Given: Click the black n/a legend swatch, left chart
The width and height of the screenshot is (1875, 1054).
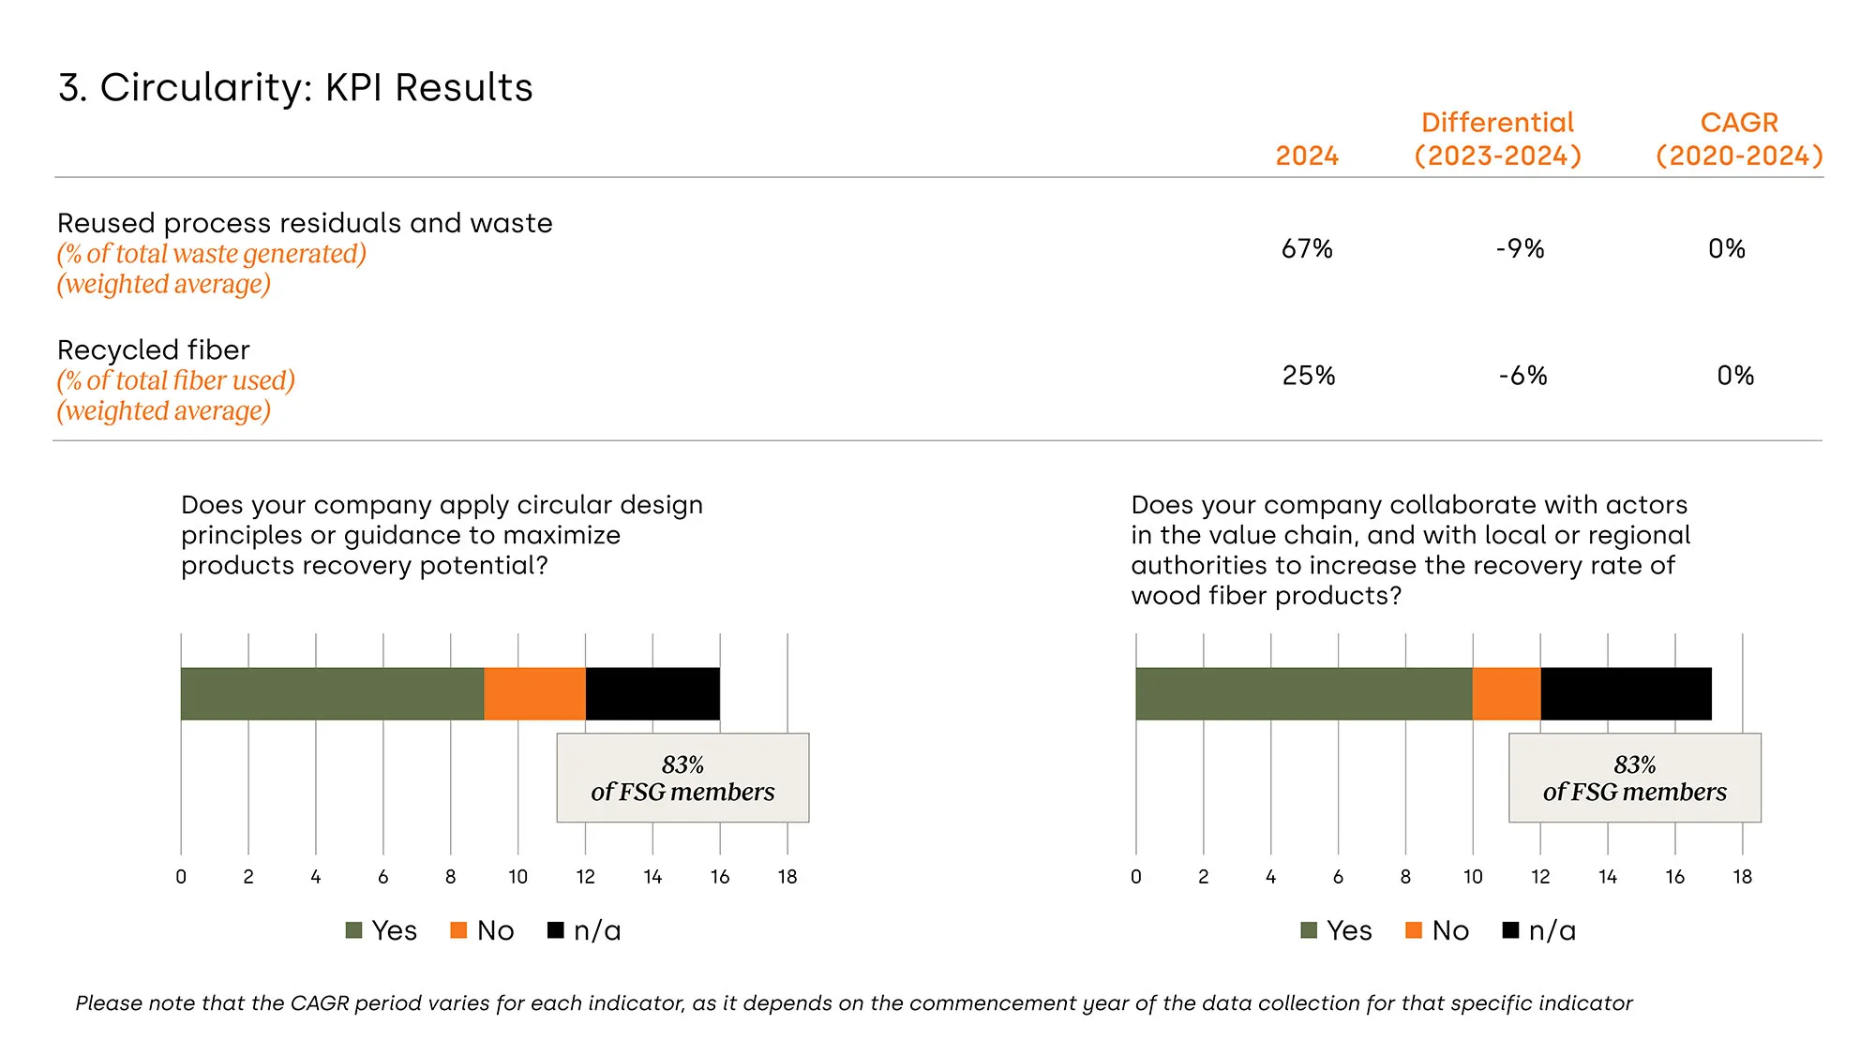Looking at the screenshot, I should tap(556, 930).
